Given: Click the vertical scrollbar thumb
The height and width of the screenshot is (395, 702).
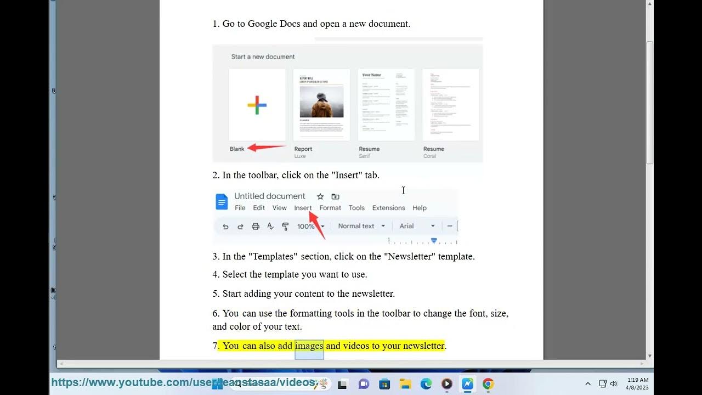Looking at the screenshot, I should click(x=650, y=103).
